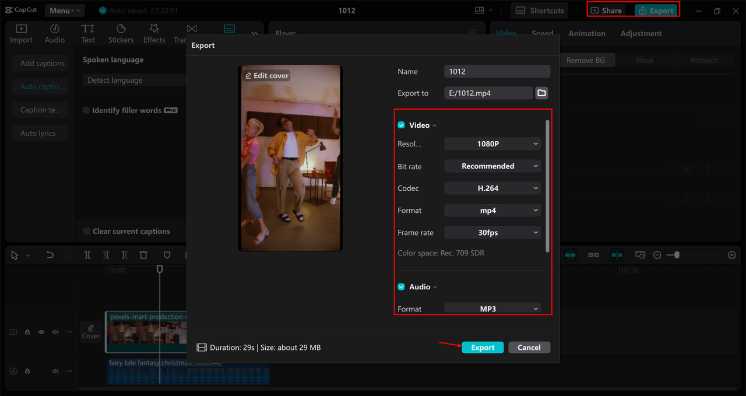Expand more media tabs double-chevron
The width and height of the screenshot is (746, 396).
pyautogui.click(x=255, y=34)
